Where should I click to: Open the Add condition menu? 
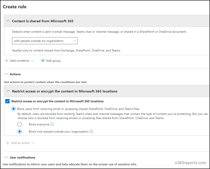tap(19, 61)
